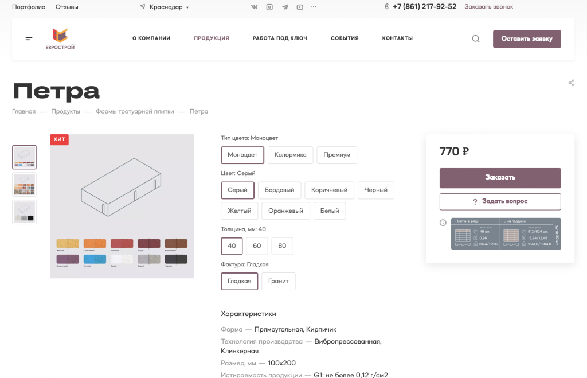Select the Колормикс color type
Image resolution: width=587 pixels, height=378 pixels.
290,155
